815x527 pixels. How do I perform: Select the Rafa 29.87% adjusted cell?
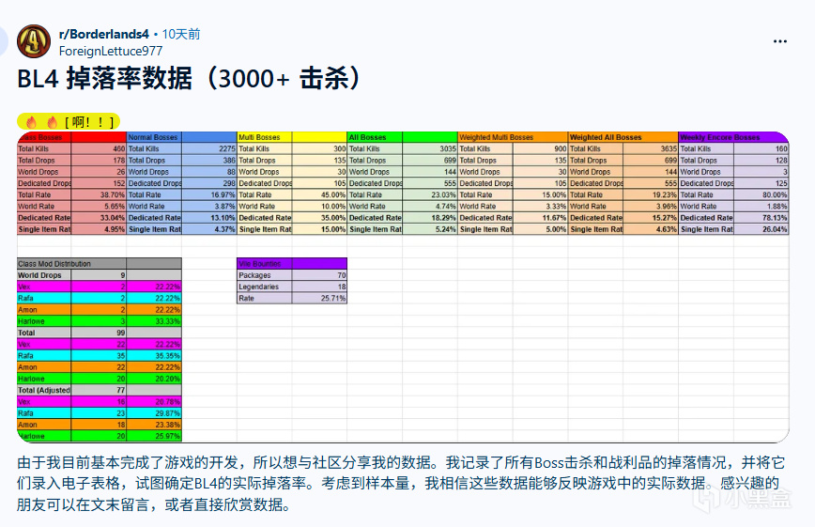pos(154,413)
